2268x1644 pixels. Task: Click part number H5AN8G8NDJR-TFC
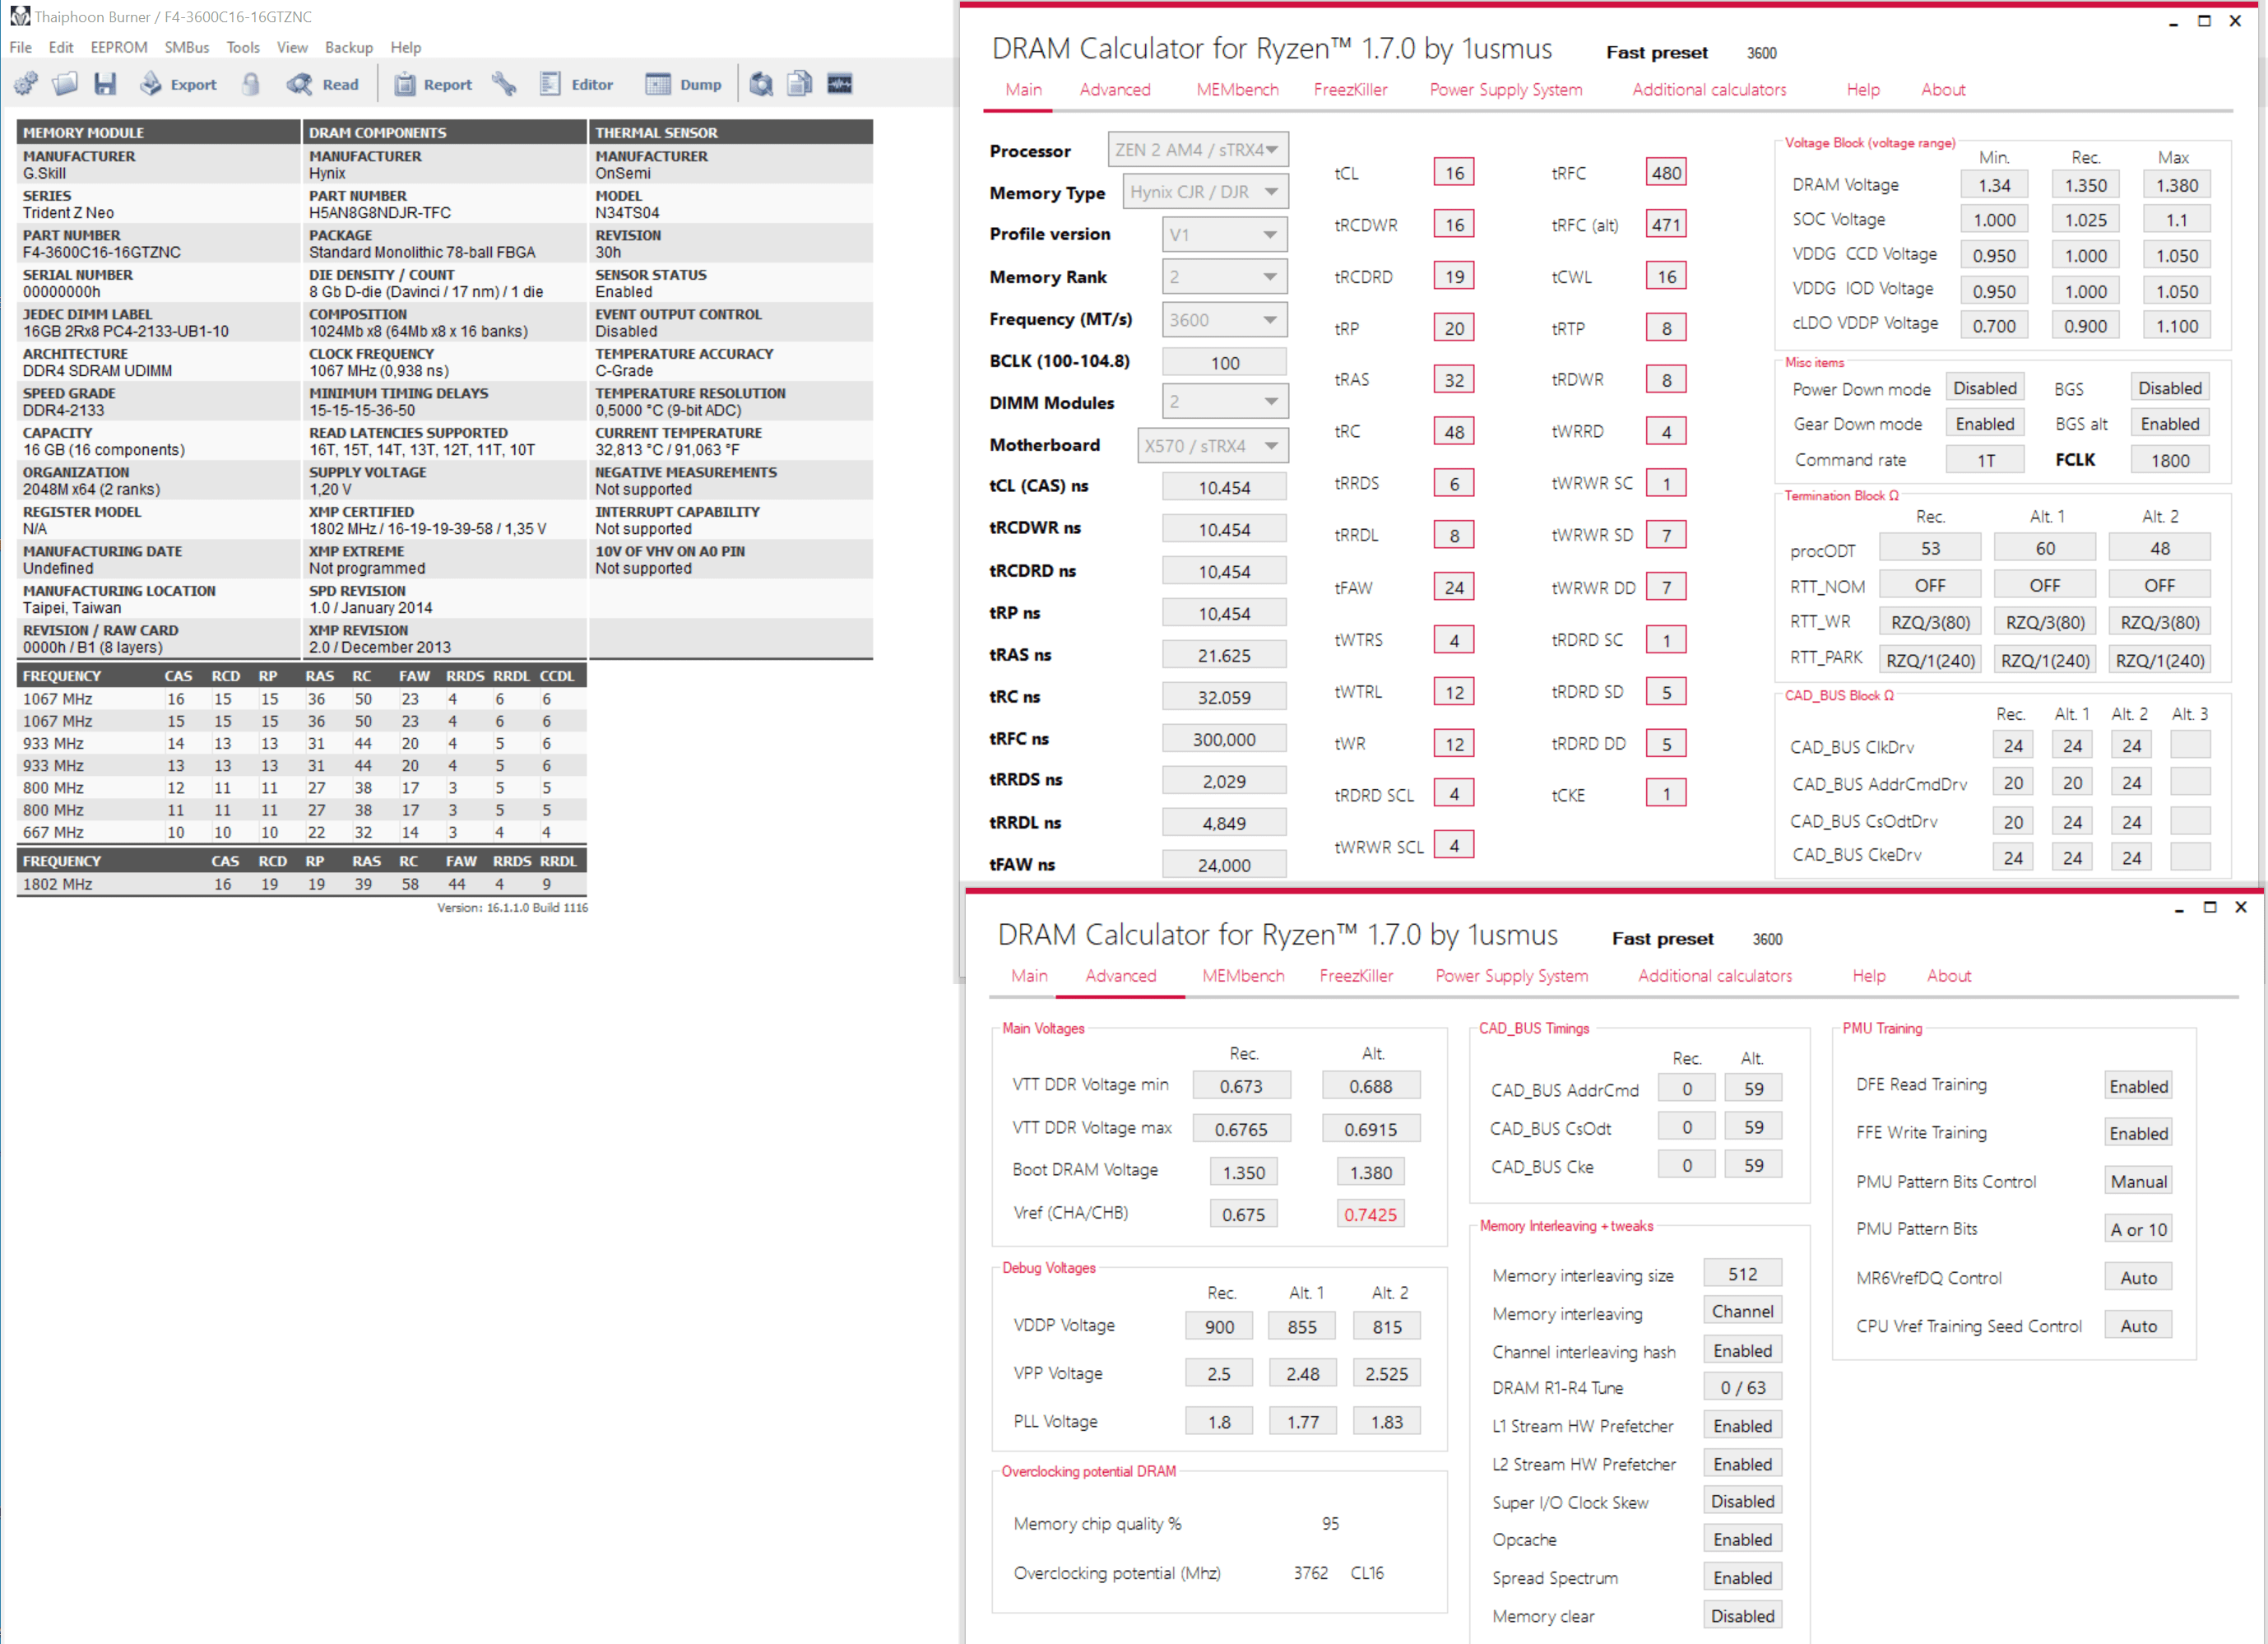coord(379,213)
